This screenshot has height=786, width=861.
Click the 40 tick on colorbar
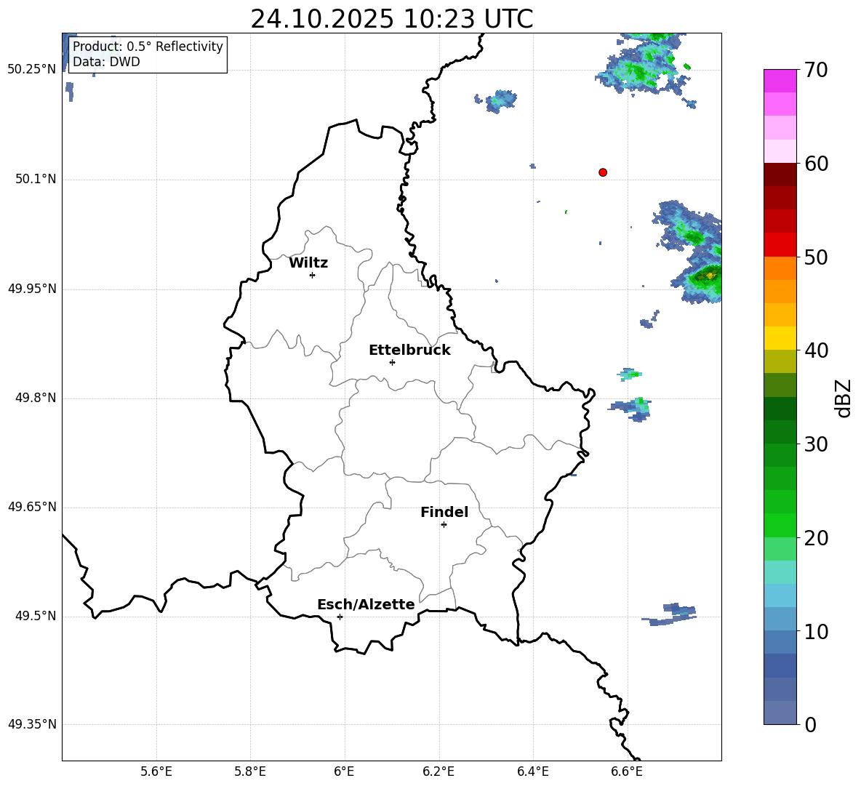[816, 350]
